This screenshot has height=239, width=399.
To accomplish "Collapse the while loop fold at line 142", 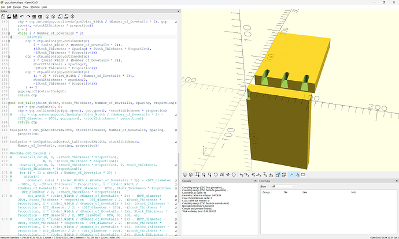I will (9, 33).
